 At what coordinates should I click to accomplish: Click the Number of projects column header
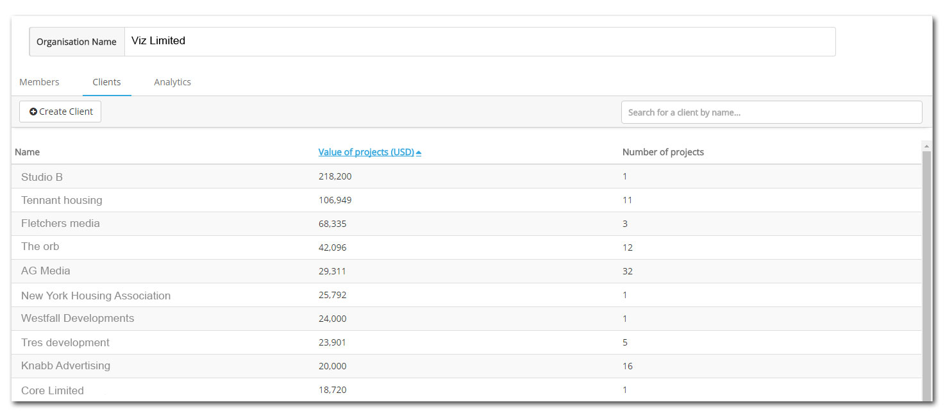coord(663,152)
